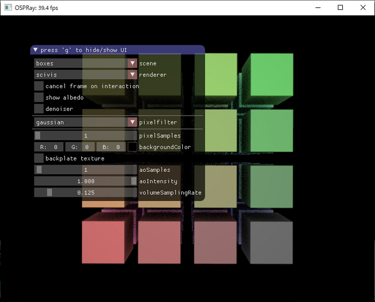
Task: Click the volumeSamplingRate slider
Action: click(x=85, y=193)
